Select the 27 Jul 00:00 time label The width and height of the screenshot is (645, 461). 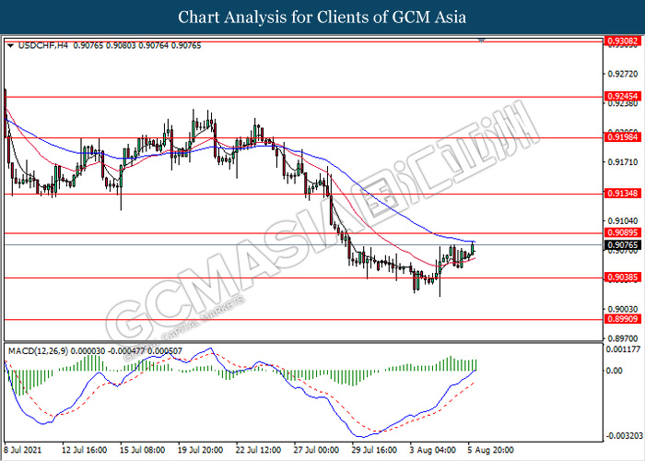pyautogui.click(x=316, y=450)
